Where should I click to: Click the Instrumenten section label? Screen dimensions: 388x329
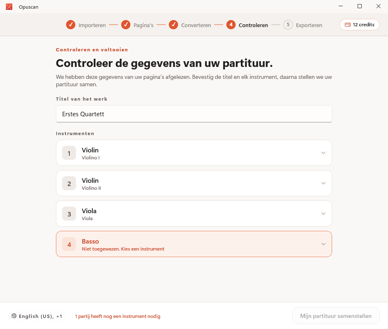[75, 133]
